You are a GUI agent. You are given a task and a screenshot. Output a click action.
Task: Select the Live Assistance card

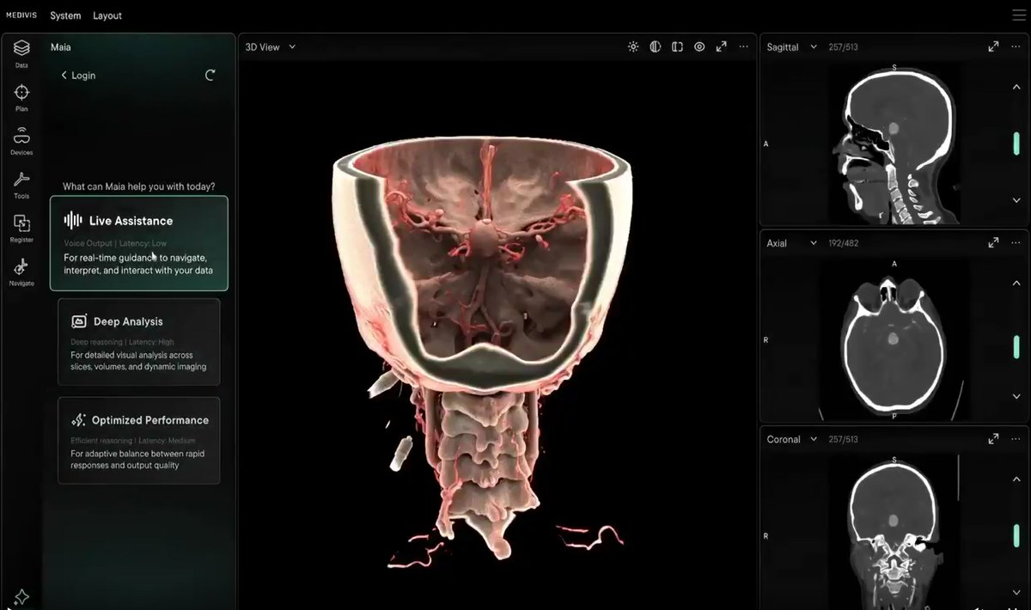[x=139, y=243]
